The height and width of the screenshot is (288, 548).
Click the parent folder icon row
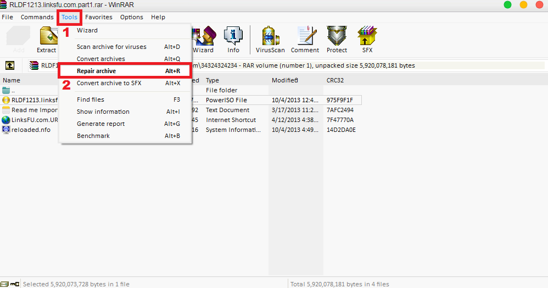6,90
